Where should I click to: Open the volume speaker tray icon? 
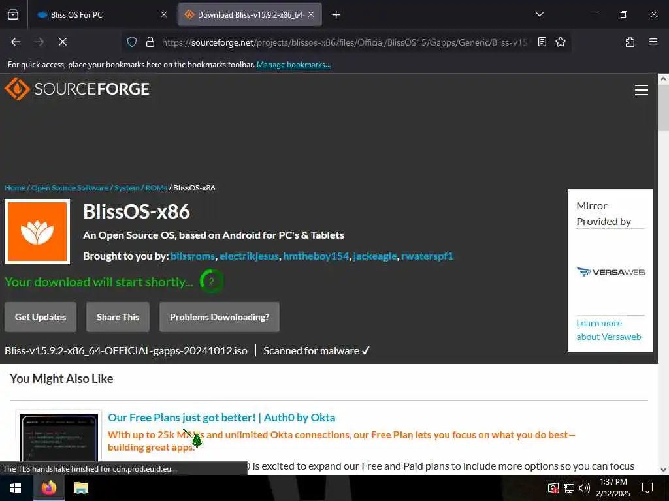tap(585, 488)
